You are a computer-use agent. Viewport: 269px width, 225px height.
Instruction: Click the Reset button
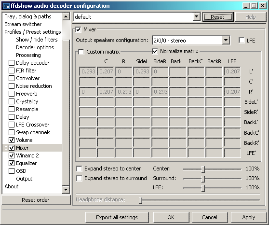(x=218, y=17)
